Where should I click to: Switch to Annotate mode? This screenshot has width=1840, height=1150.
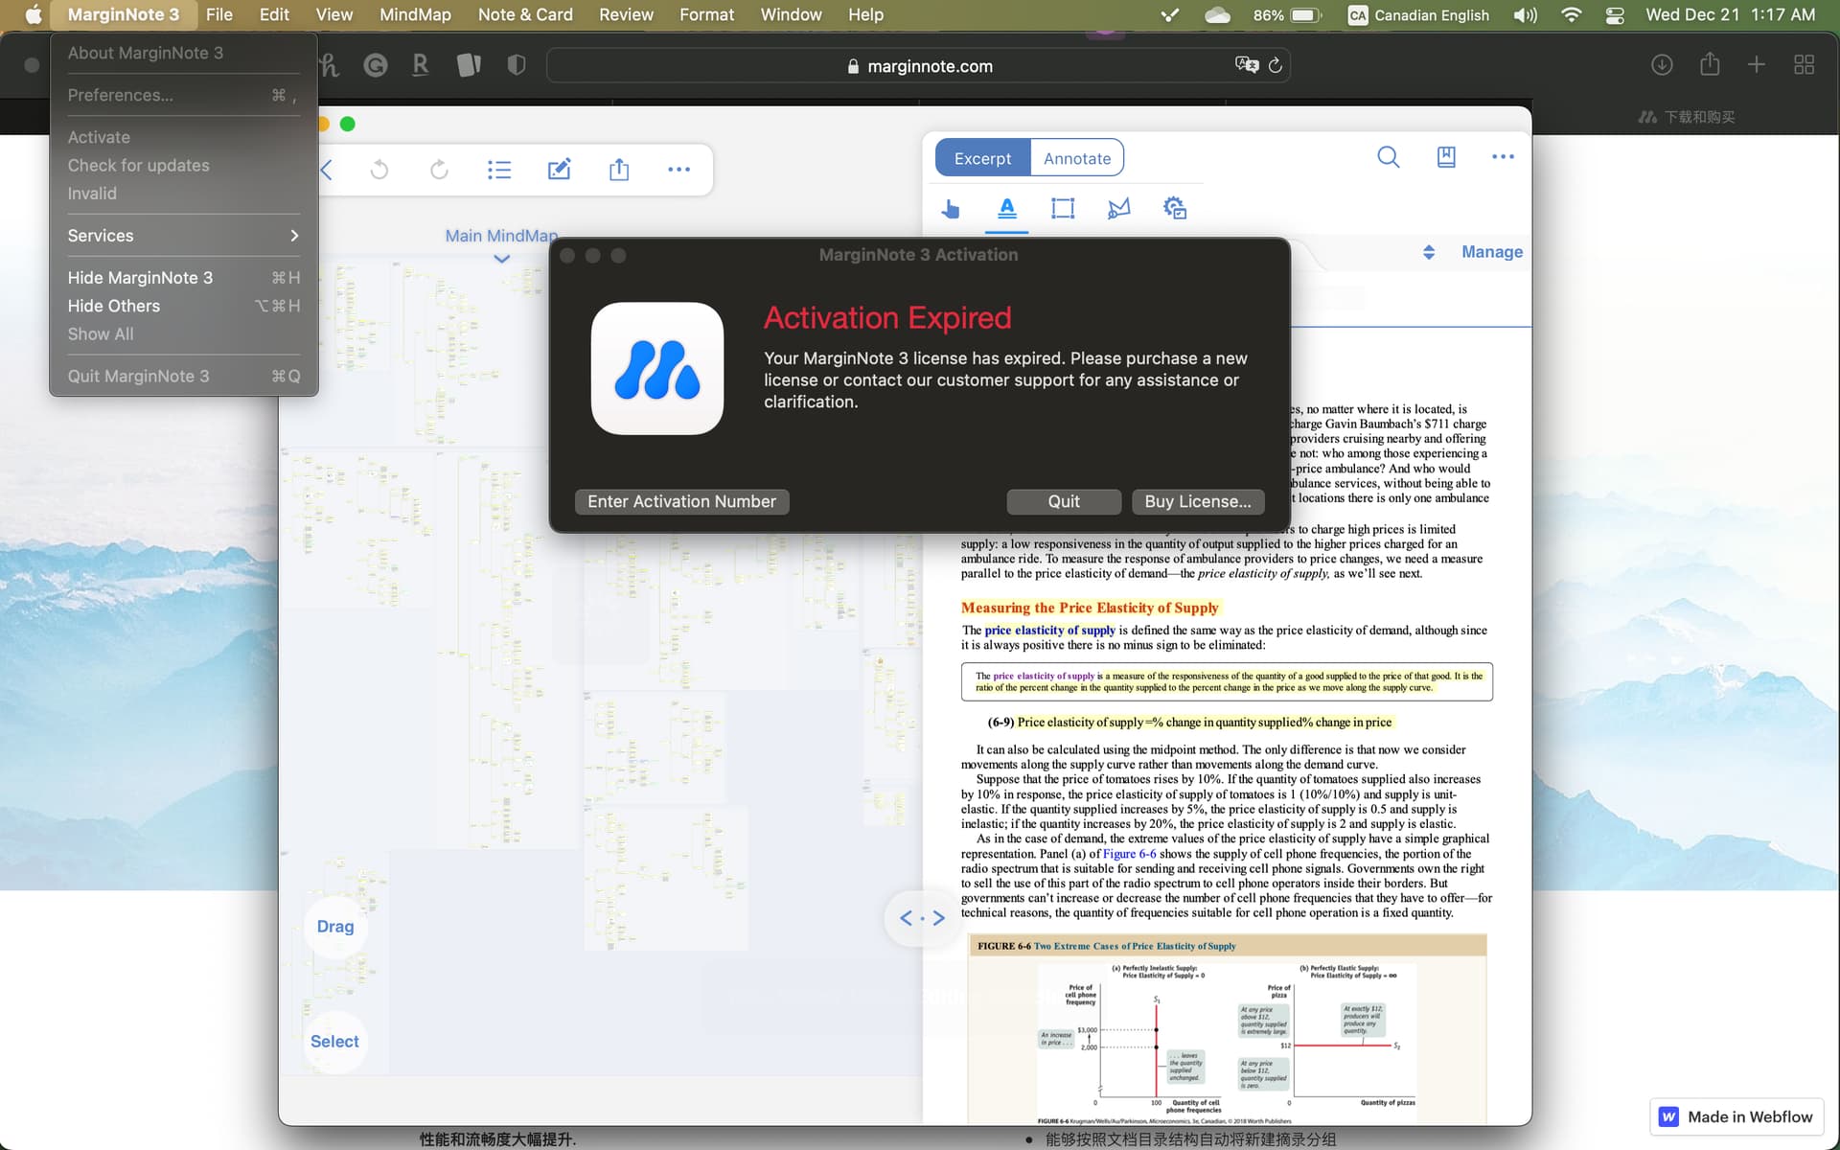1077,158
